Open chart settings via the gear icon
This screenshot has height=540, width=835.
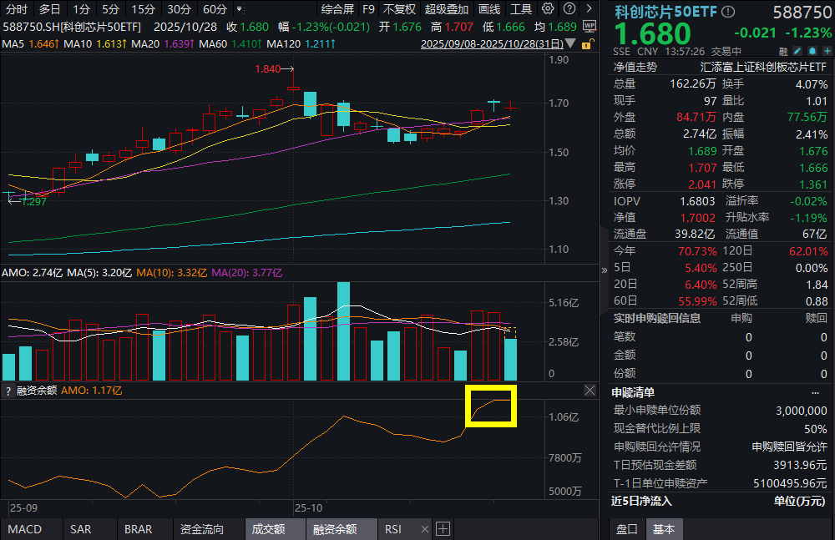coord(548,8)
